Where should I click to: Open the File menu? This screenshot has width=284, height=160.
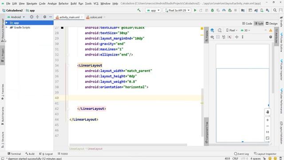click(8, 4)
